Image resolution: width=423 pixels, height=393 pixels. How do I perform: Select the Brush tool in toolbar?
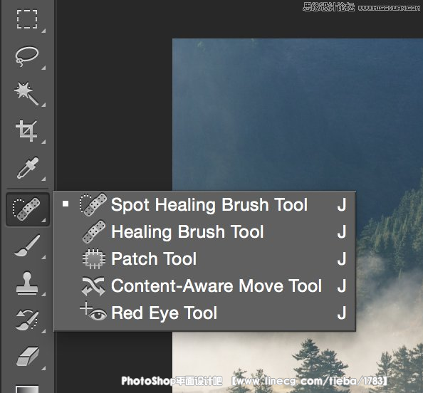point(27,246)
